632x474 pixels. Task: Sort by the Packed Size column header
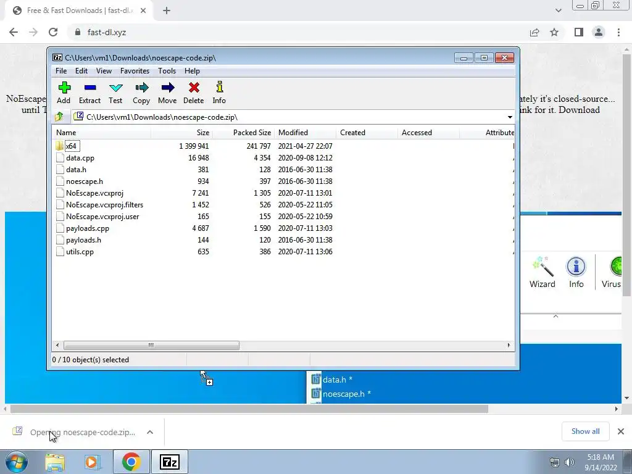(243, 133)
